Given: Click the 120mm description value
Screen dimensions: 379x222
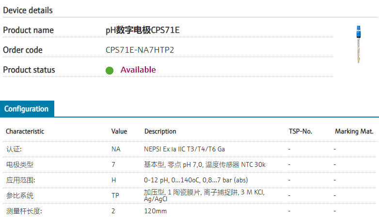Looking at the screenshot, I should (156, 211).
